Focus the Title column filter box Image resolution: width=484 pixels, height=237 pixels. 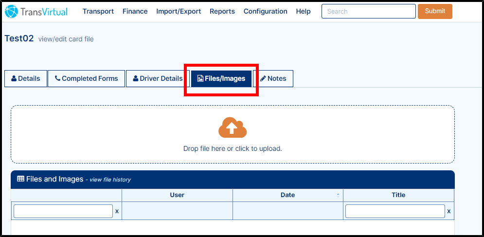pos(395,211)
